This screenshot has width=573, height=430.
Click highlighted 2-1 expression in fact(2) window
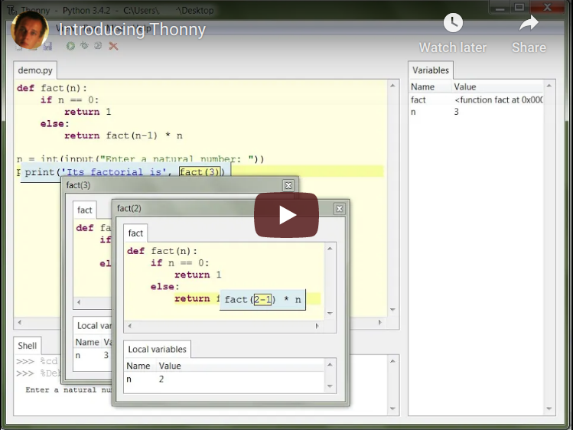262,300
